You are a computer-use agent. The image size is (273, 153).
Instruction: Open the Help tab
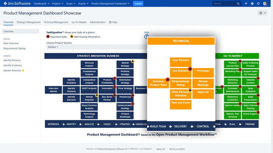point(113,22)
